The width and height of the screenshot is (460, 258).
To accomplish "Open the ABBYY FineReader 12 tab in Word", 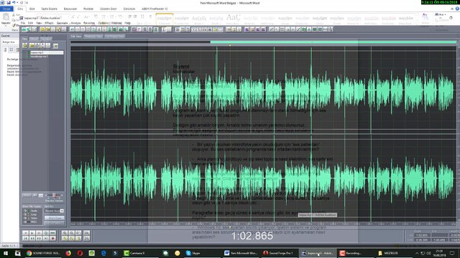I will tap(155, 9).
